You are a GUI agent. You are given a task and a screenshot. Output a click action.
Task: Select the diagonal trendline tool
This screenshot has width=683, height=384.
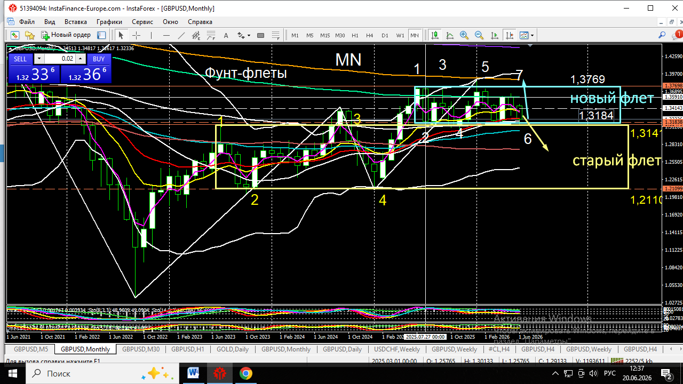[x=181, y=35]
